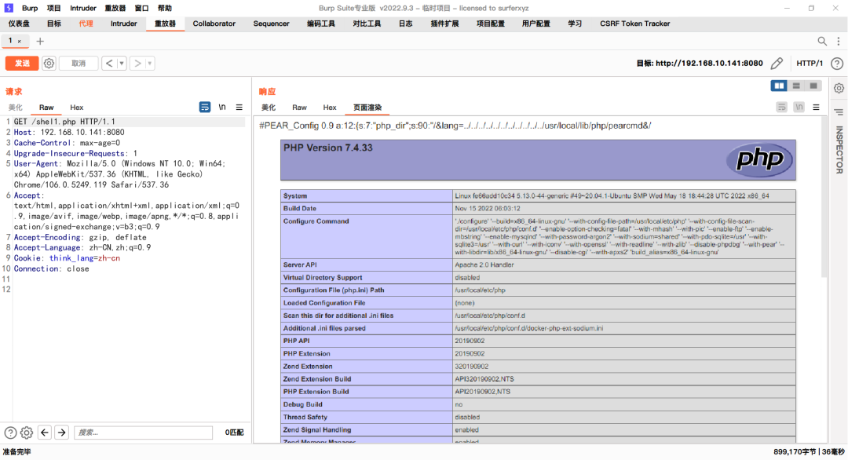Close repeater tab 1
This screenshot has height=460, width=848.
click(x=20, y=41)
